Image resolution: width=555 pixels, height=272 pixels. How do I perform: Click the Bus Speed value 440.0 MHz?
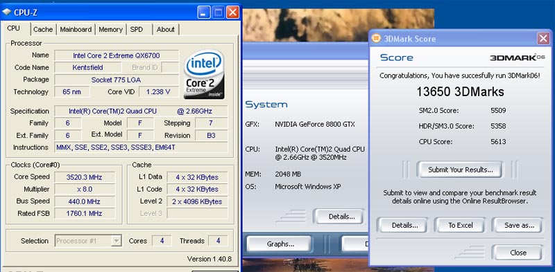coord(85,201)
